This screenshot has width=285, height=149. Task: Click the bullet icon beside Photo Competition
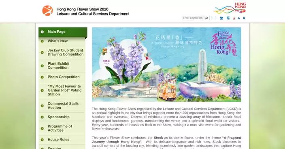pos(42,77)
